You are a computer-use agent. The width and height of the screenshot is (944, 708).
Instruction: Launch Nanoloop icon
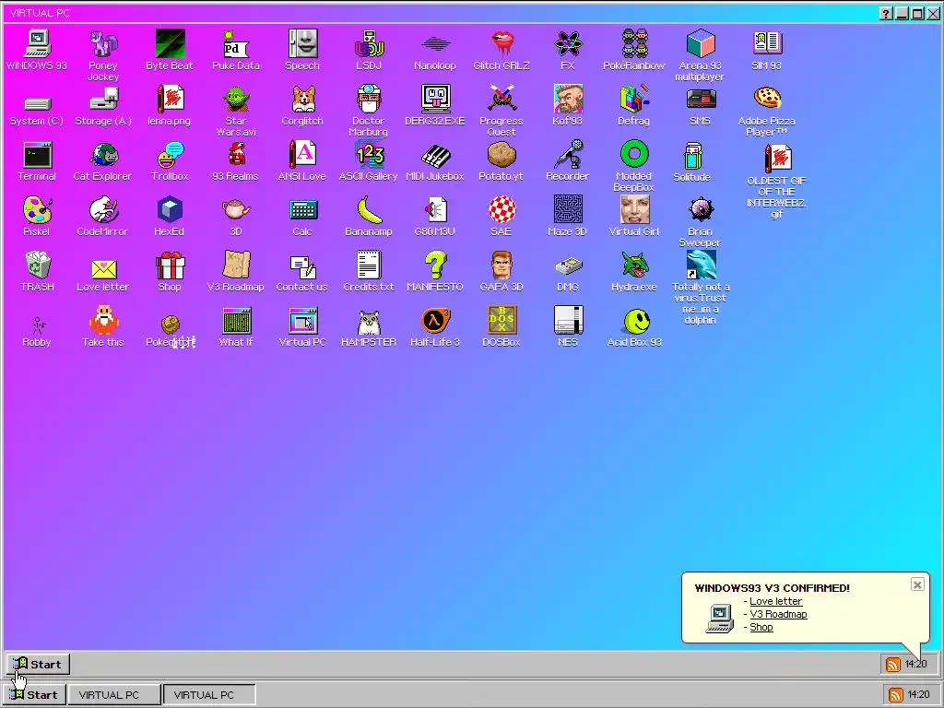tap(435, 44)
